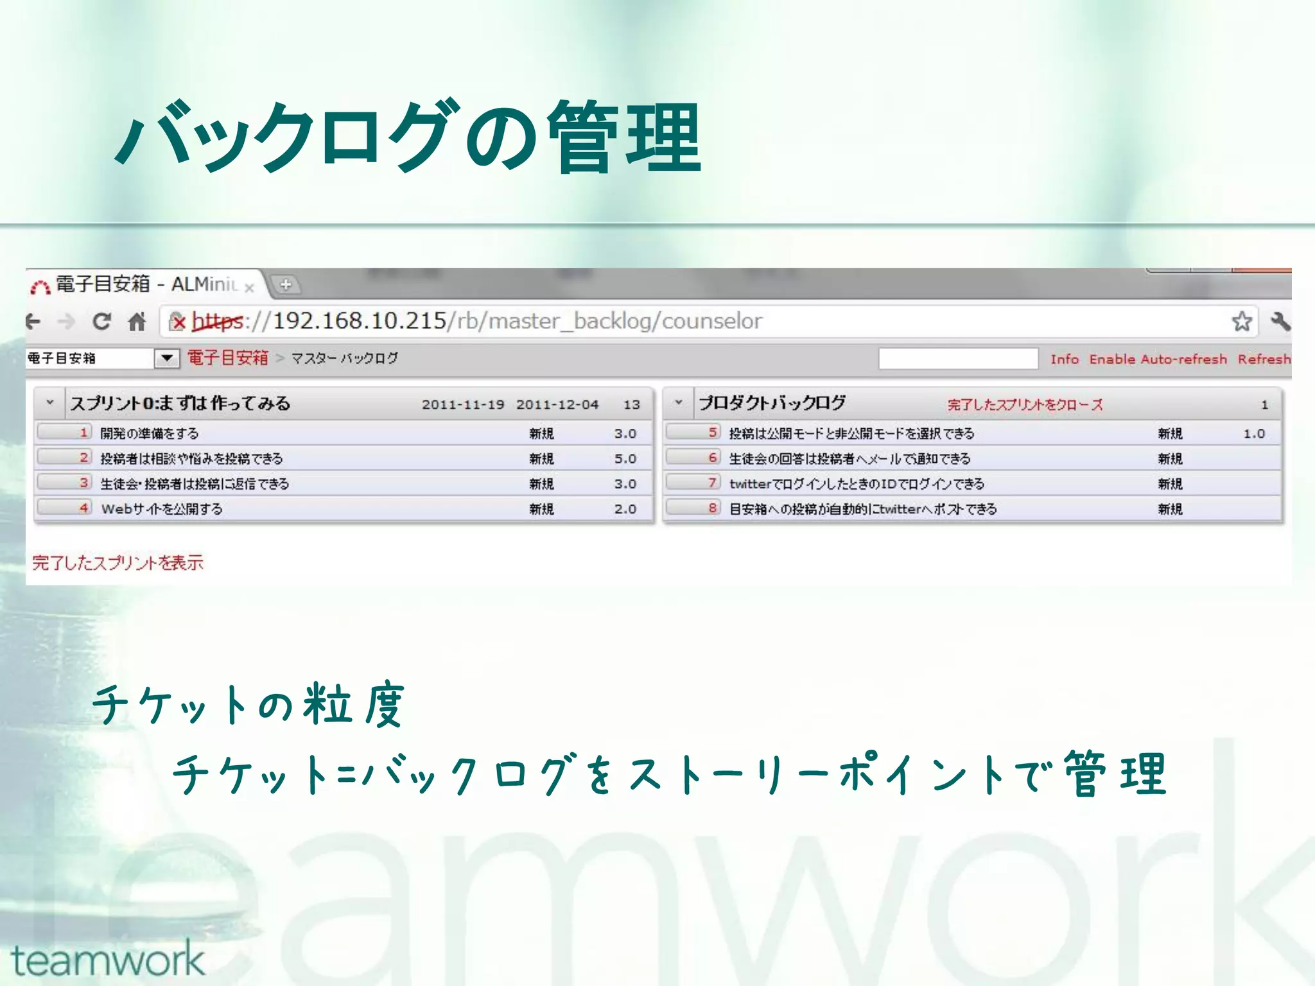
Task: Open the browser wrench settings menu
Action: (1280, 321)
